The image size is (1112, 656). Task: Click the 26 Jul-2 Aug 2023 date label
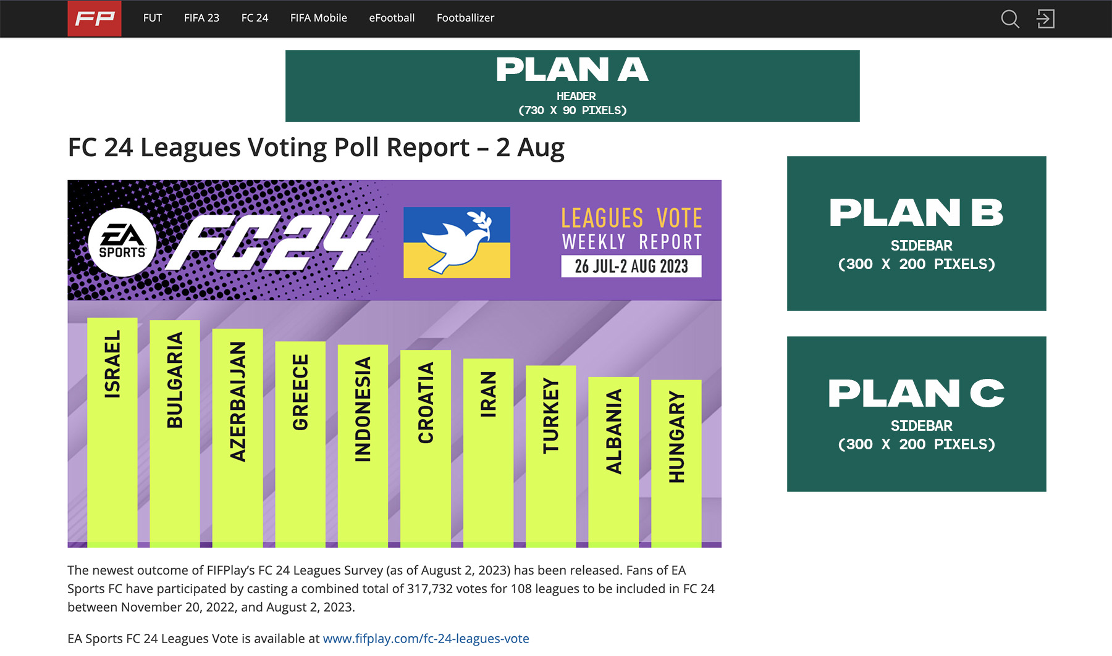[x=631, y=267]
